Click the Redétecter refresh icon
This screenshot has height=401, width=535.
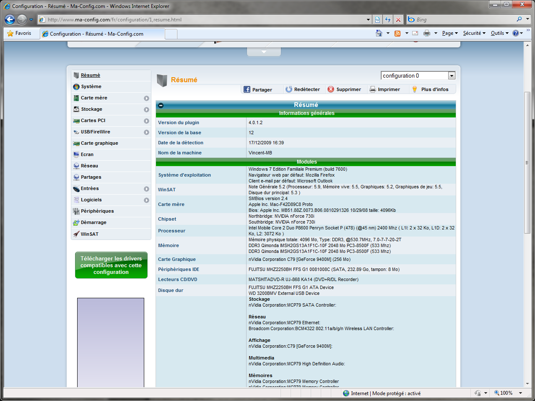(289, 89)
